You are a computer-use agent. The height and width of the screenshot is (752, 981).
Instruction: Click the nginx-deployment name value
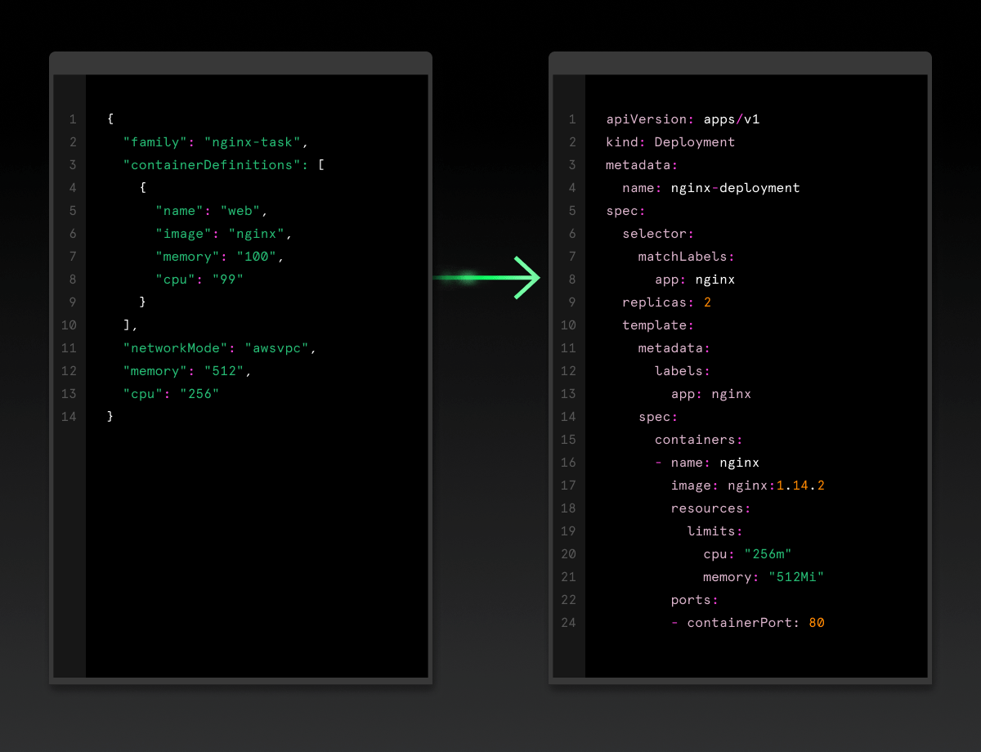click(x=735, y=188)
